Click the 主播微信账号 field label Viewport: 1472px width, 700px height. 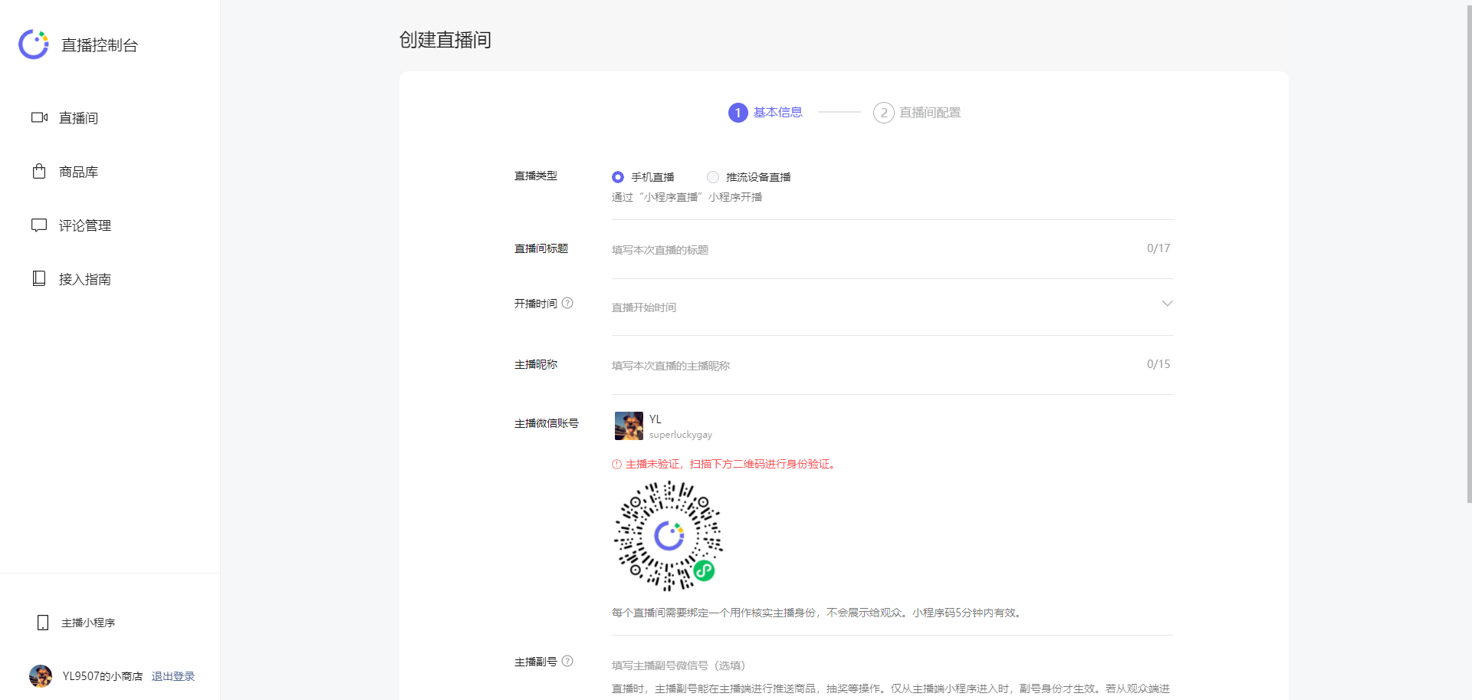(x=547, y=423)
